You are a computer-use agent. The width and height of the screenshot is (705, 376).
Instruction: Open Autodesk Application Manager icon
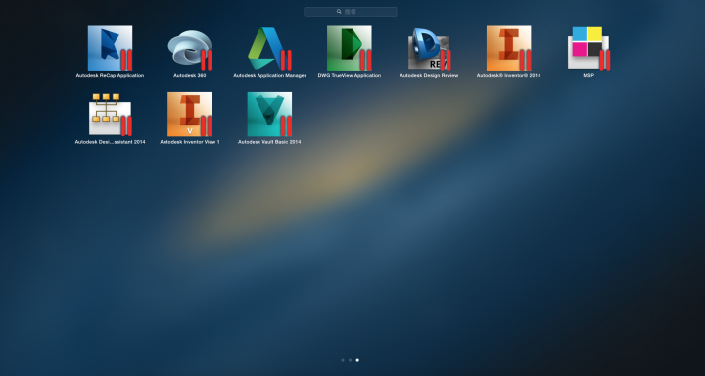coord(269,48)
